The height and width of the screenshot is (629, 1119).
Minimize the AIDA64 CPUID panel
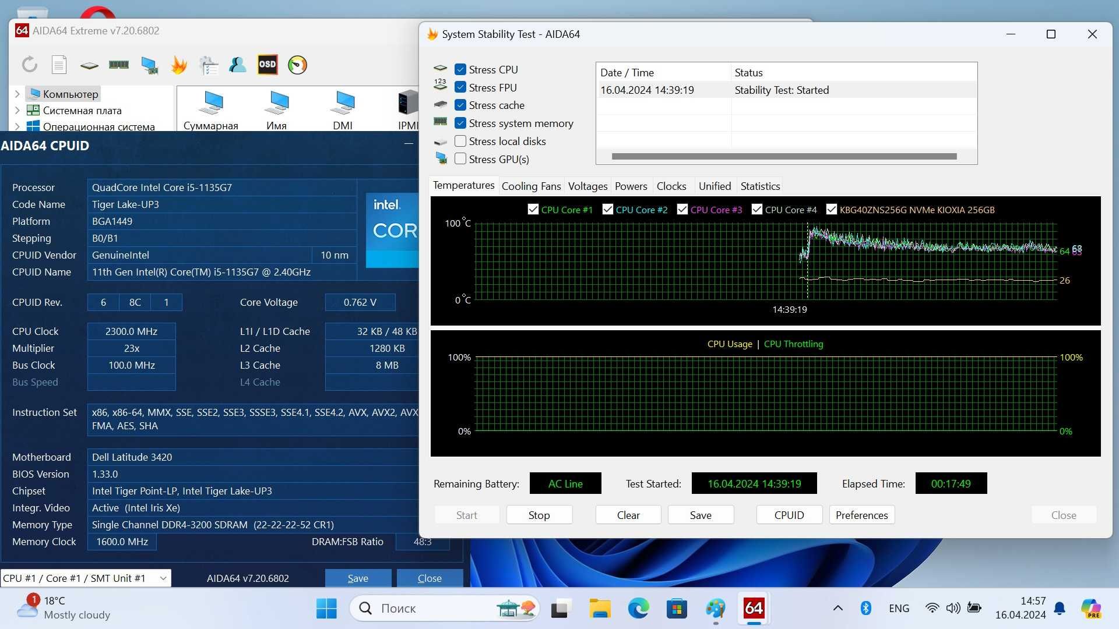(x=409, y=144)
